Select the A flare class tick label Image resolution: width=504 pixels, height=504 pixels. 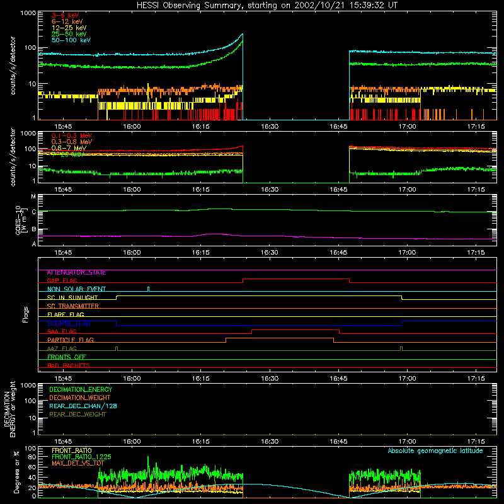pyautogui.click(x=34, y=244)
